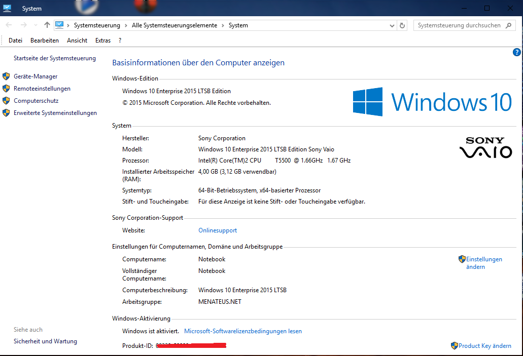Select Alle Systemsteuerungselemente breadcrumb
The width and height of the screenshot is (523, 356).
pos(175,25)
